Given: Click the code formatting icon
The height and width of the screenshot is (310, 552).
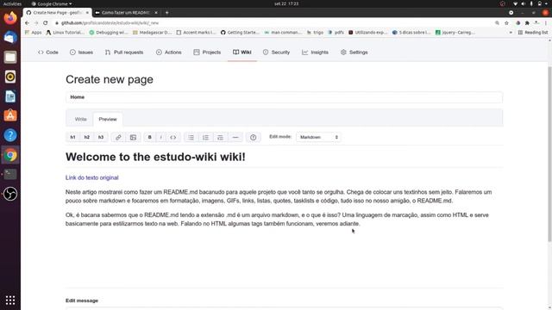Looking at the screenshot, I should coord(172,137).
